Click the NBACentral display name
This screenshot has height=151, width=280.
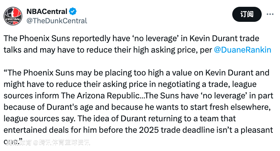click(47, 11)
